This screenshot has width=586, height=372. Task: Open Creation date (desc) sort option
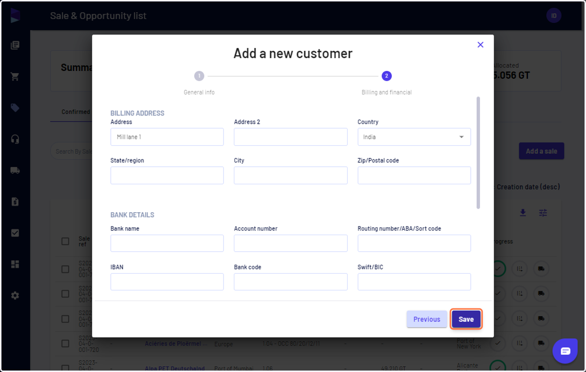(x=528, y=187)
